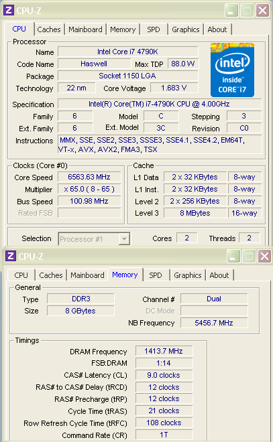Click the CPU-Z logo icon in the top window title bar
273x442 pixels.
pos(9,11)
